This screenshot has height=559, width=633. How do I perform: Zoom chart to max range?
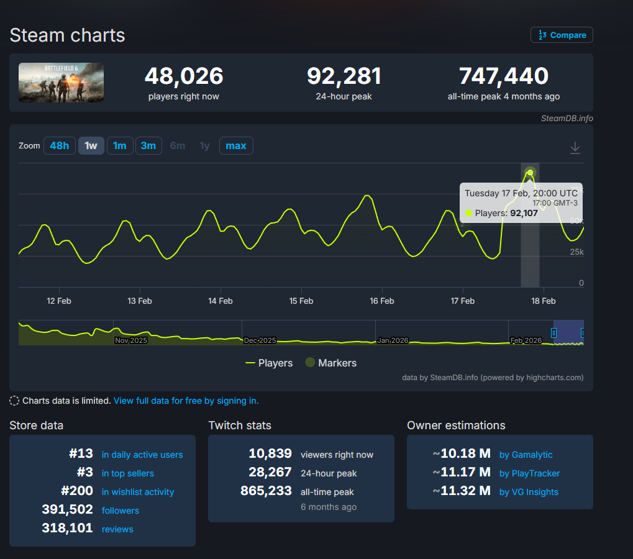coord(235,146)
